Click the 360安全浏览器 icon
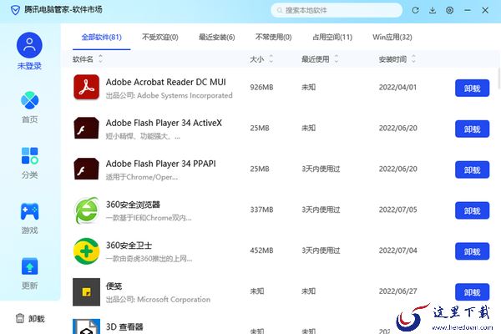 coord(86,210)
